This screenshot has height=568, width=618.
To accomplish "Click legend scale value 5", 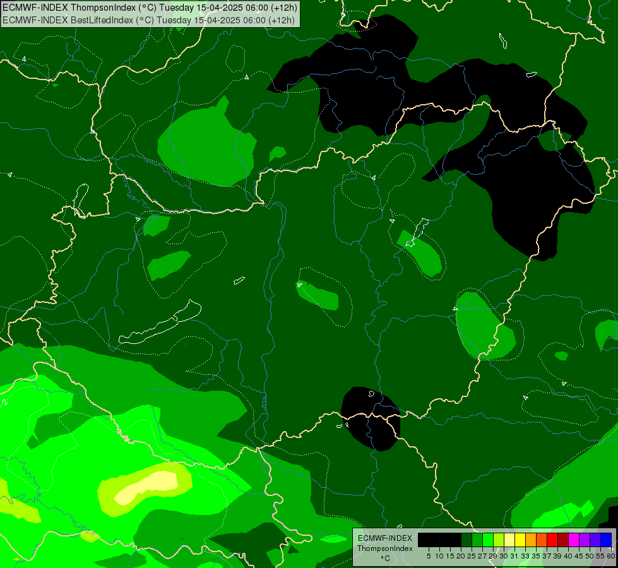I will [x=429, y=556].
